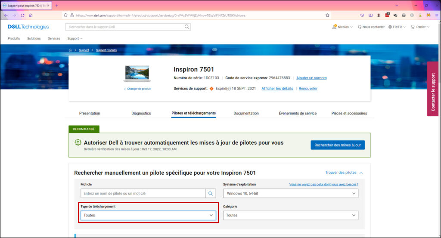The width and height of the screenshot is (441, 238).
Task: Click 'Vous ne voyez pas celui dont vous avez besoin ?'
Action: point(324,184)
